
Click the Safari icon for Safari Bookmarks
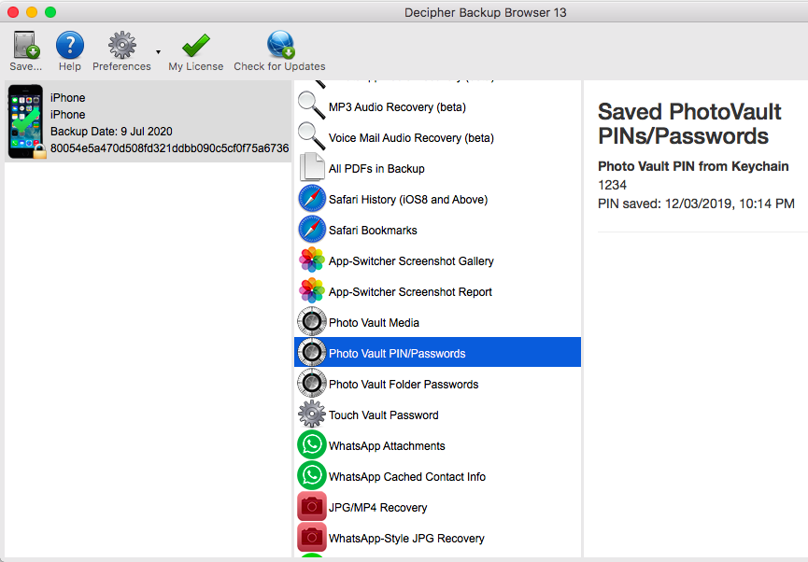pyautogui.click(x=312, y=230)
